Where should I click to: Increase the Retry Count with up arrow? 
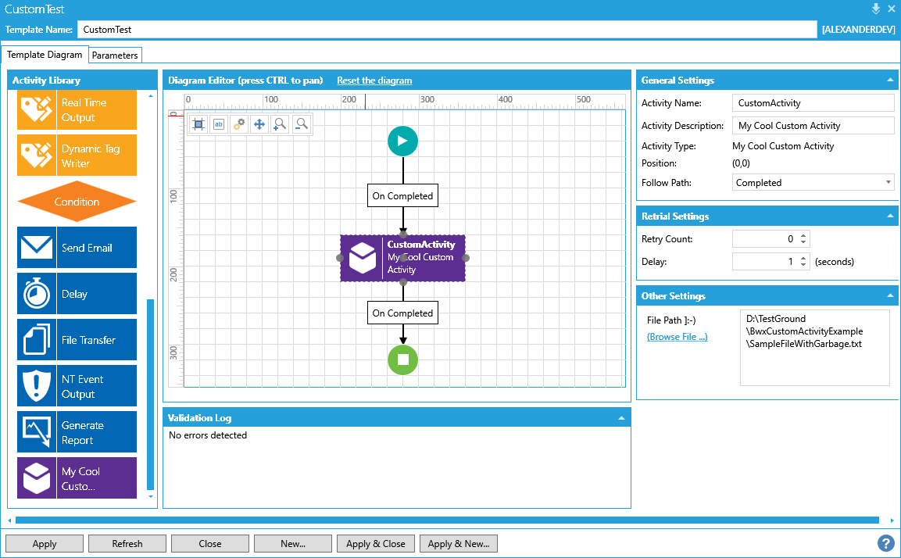pyautogui.click(x=804, y=235)
